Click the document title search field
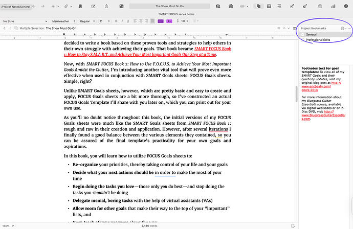Image resolution: width=353 pixels, height=229 pixels. [x=171, y=6]
